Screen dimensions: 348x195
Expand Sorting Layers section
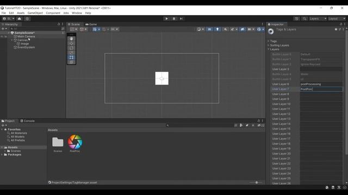tap(269, 45)
